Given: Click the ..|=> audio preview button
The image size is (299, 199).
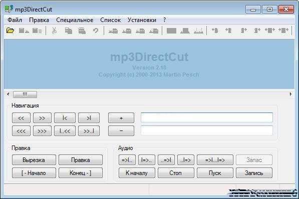Looking at the screenshot, I should click(186, 160).
